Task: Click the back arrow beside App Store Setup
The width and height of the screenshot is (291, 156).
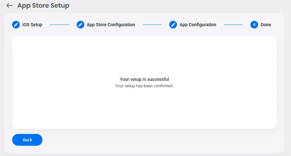Action: click(10, 5)
